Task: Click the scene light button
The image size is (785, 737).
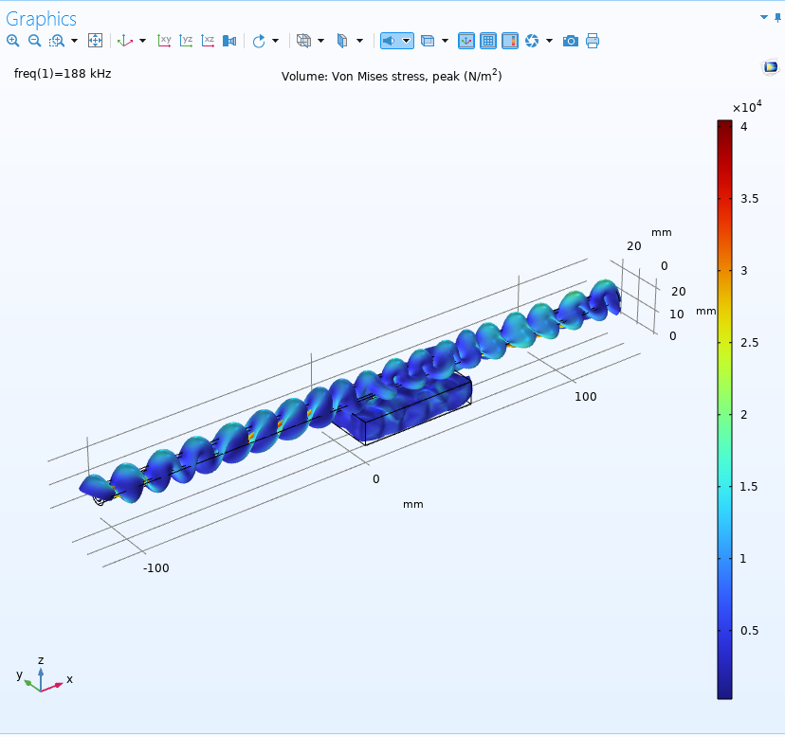Action: pyautogui.click(x=390, y=41)
